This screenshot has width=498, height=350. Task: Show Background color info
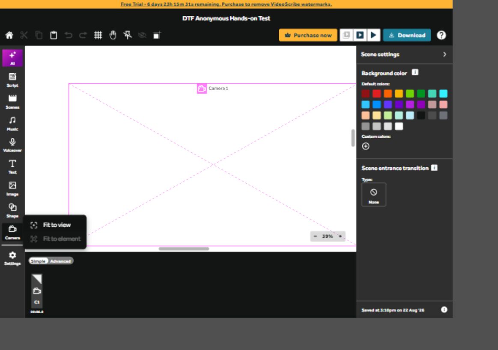(415, 72)
